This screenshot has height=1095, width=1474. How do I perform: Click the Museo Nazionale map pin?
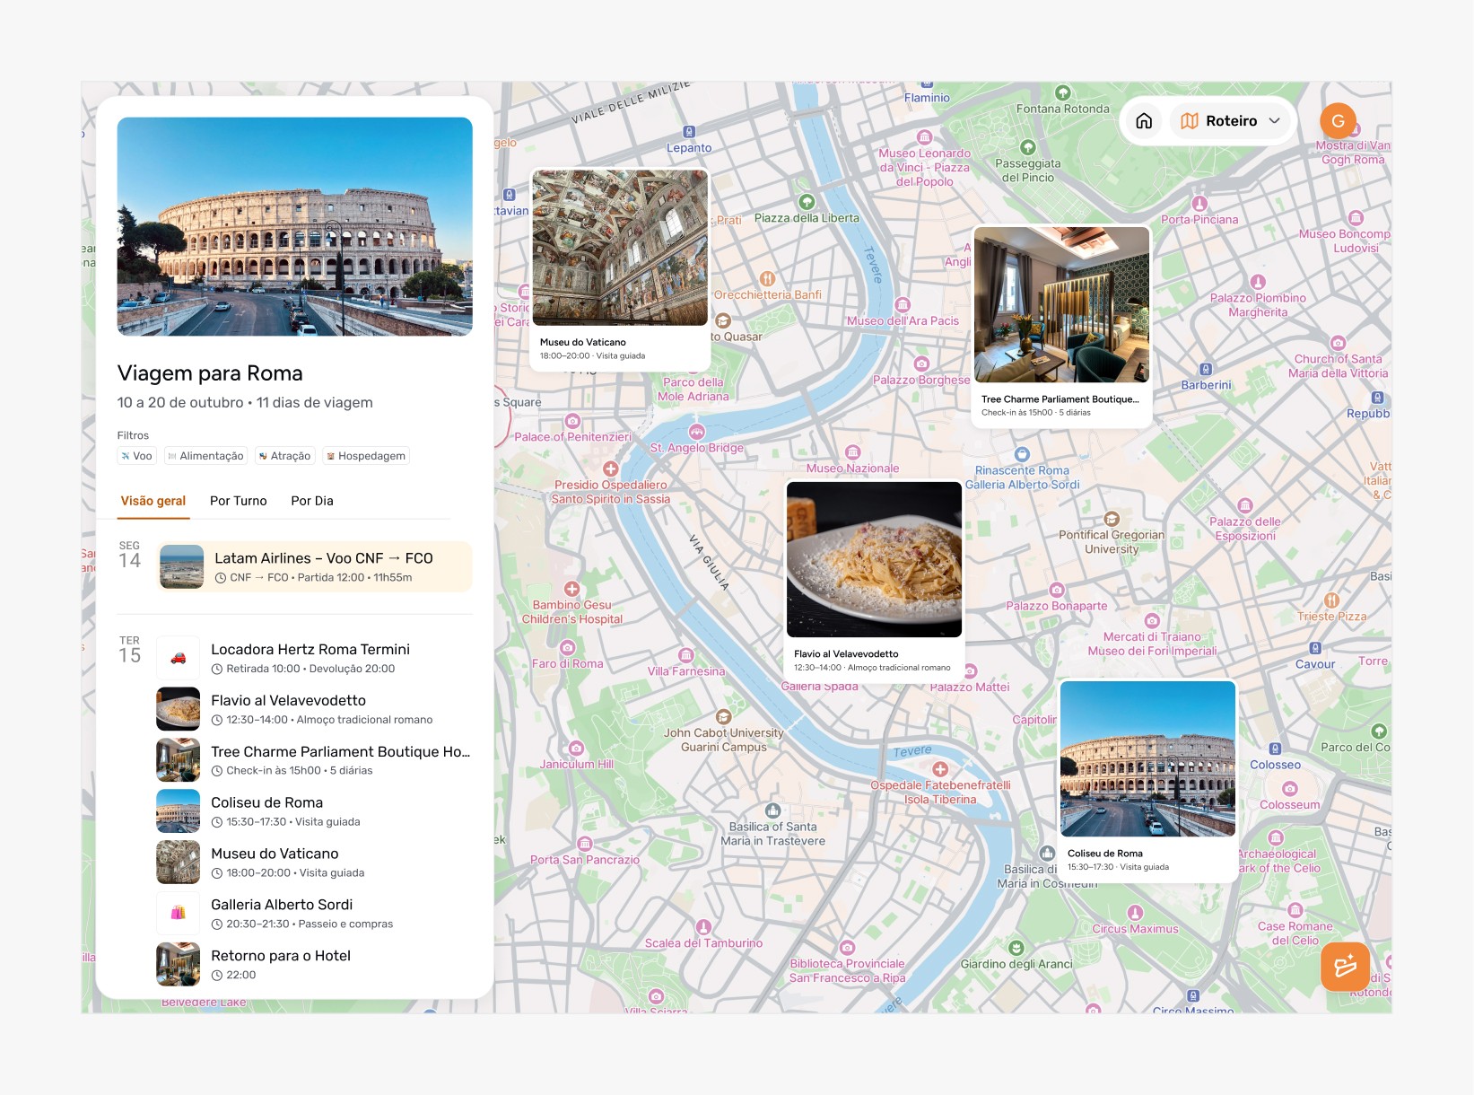coord(852,452)
